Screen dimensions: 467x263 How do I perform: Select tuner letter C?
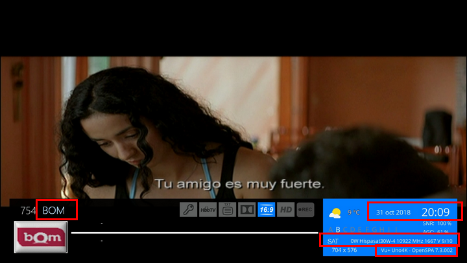click(x=345, y=230)
